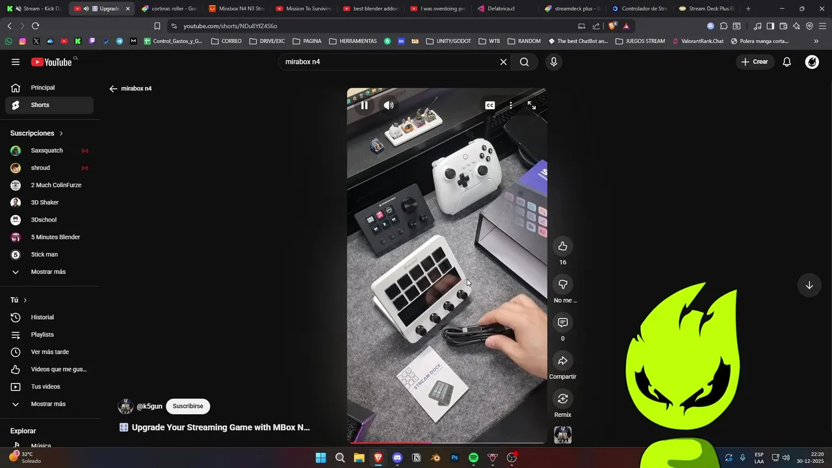Image resolution: width=832 pixels, height=468 pixels.
Task: Open Blender from the taskbar
Action: click(x=435, y=458)
